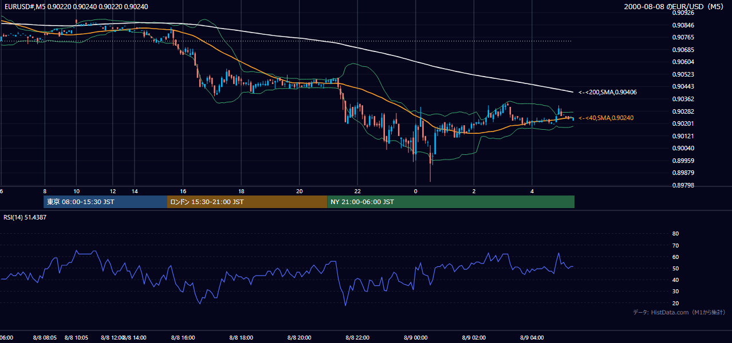Click price axis value 0.90523
The width and height of the screenshot is (732, 343).
point(683,74)
